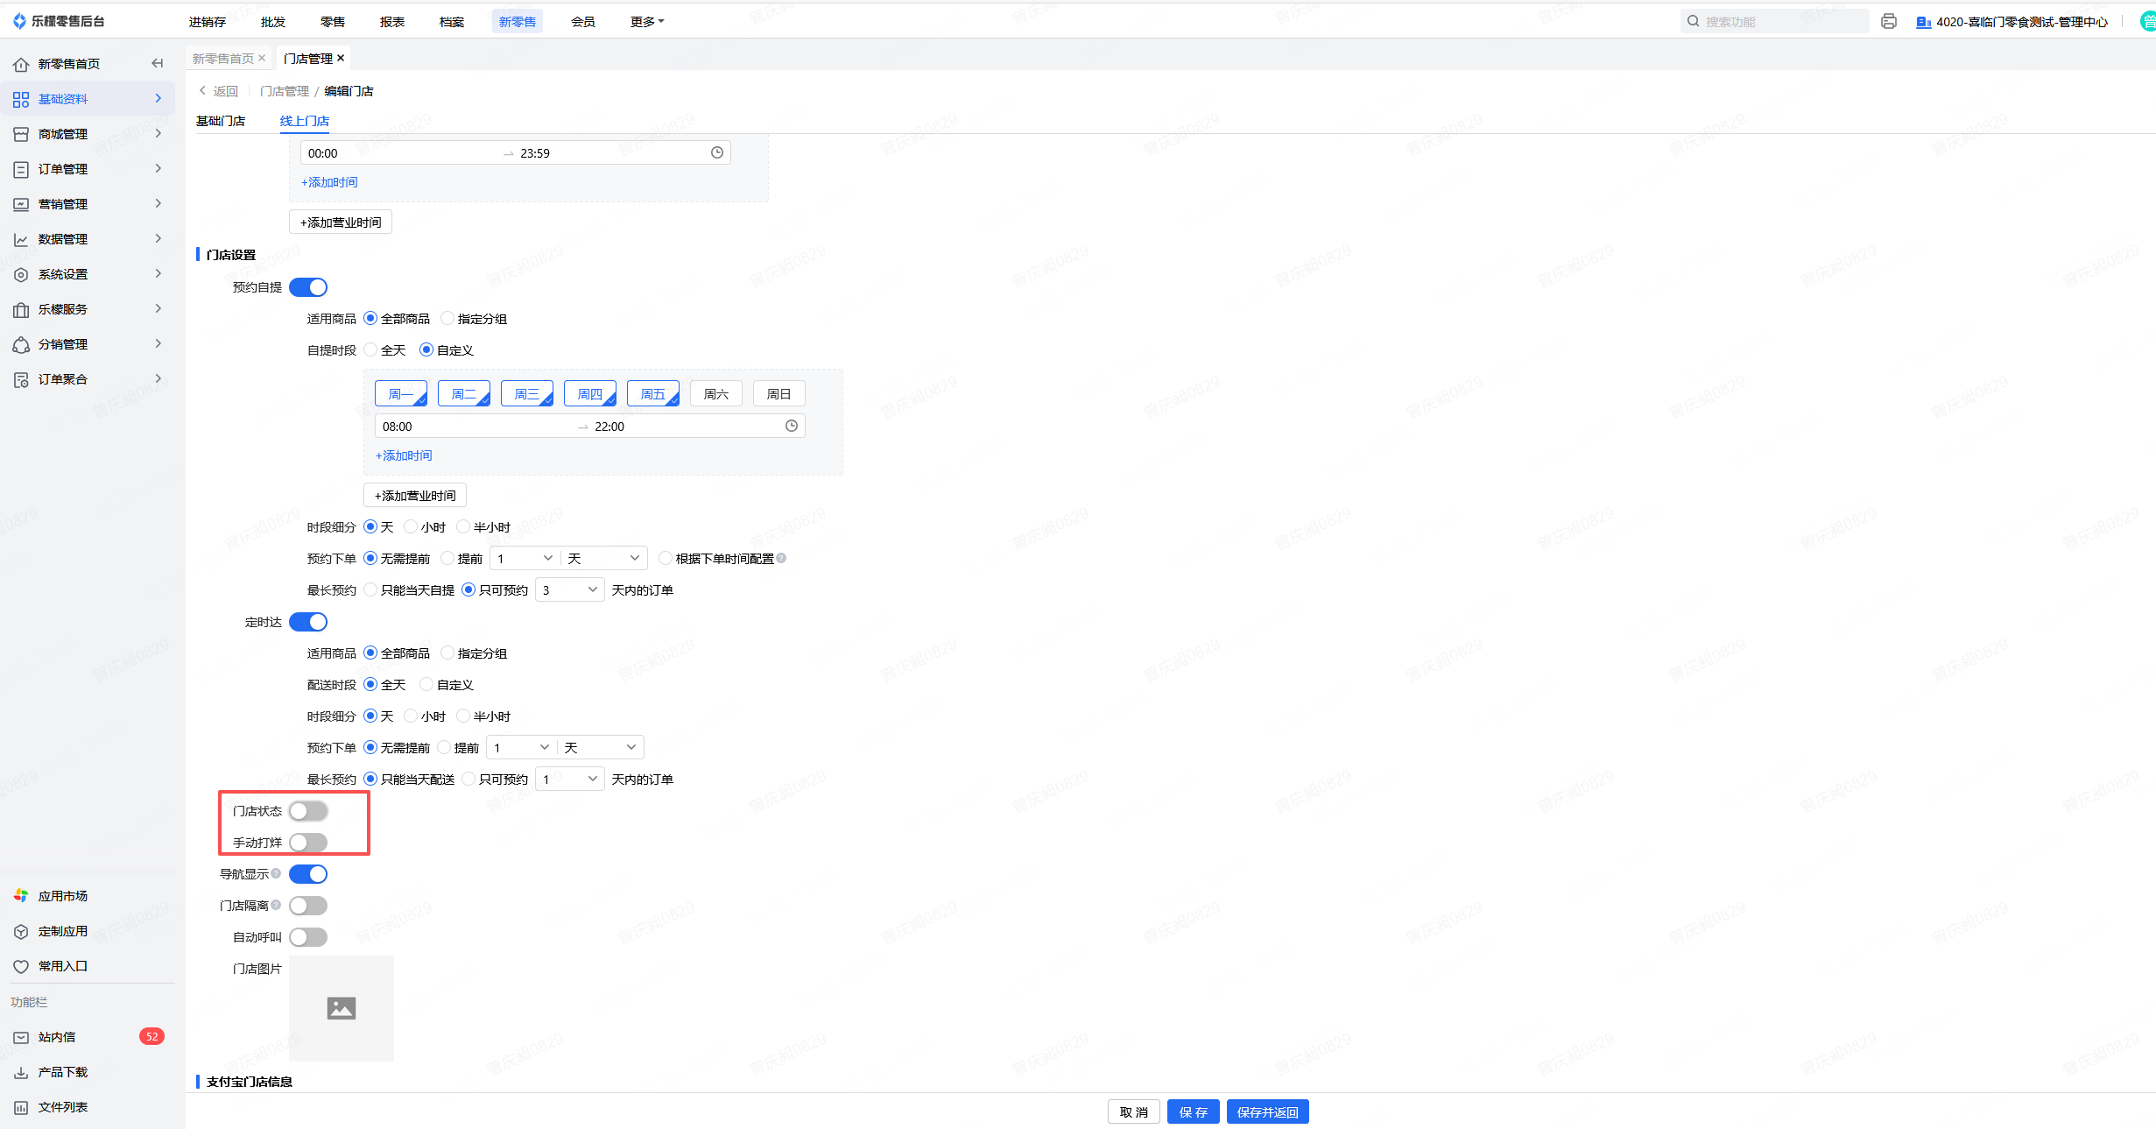Enable the 门店状态 switch

coord(308,811)
